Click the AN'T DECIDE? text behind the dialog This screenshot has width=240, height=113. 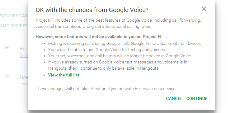point(14,26)
